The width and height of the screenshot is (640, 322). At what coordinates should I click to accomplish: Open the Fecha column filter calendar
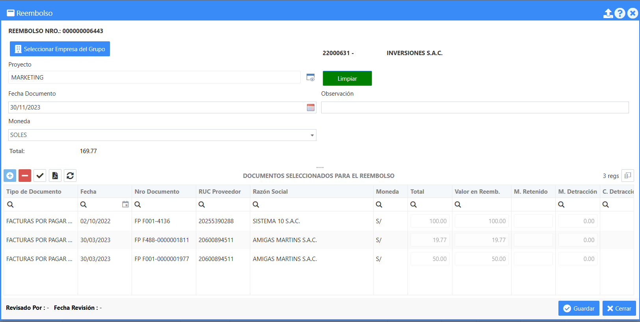pos(125,204)
